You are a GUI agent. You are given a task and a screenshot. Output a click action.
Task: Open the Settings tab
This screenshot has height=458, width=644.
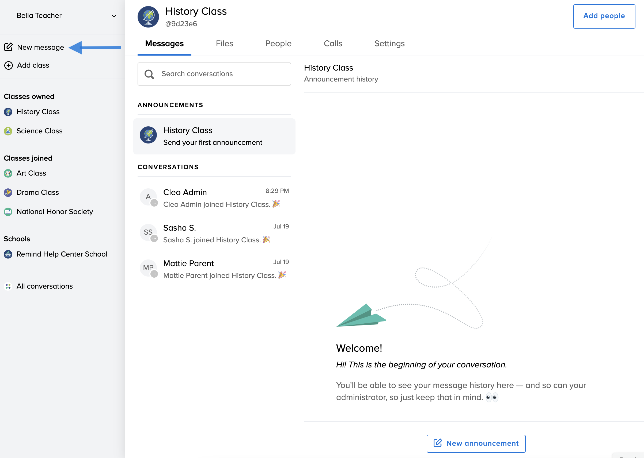pyautogui.click(x=389, y=44)
